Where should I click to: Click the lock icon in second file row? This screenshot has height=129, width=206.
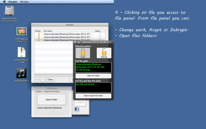pos(39,37)
